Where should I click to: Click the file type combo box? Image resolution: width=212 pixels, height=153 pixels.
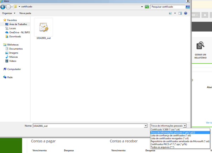tap(168, 126)
